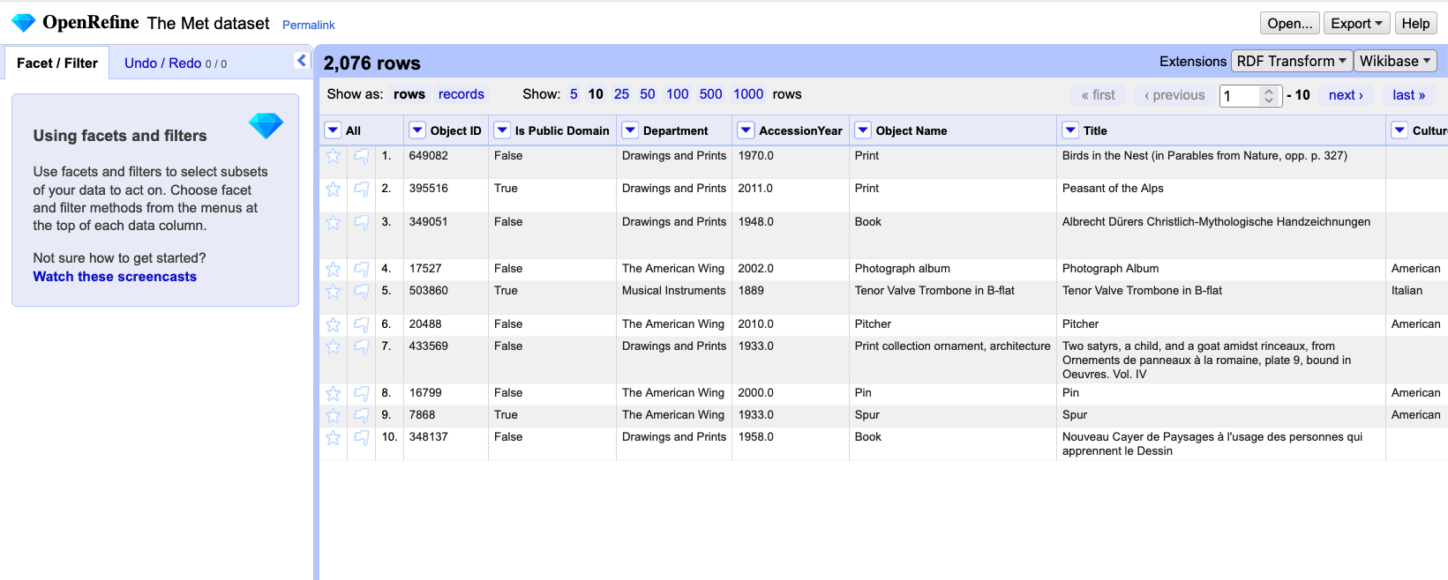Click the page number input field

1241,96
